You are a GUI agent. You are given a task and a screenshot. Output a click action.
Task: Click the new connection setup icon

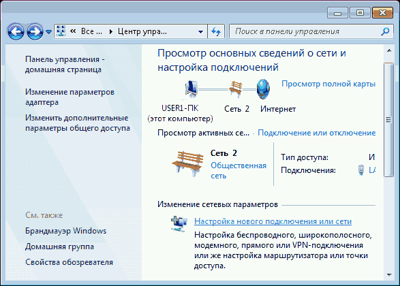click(x=179, y=223)
